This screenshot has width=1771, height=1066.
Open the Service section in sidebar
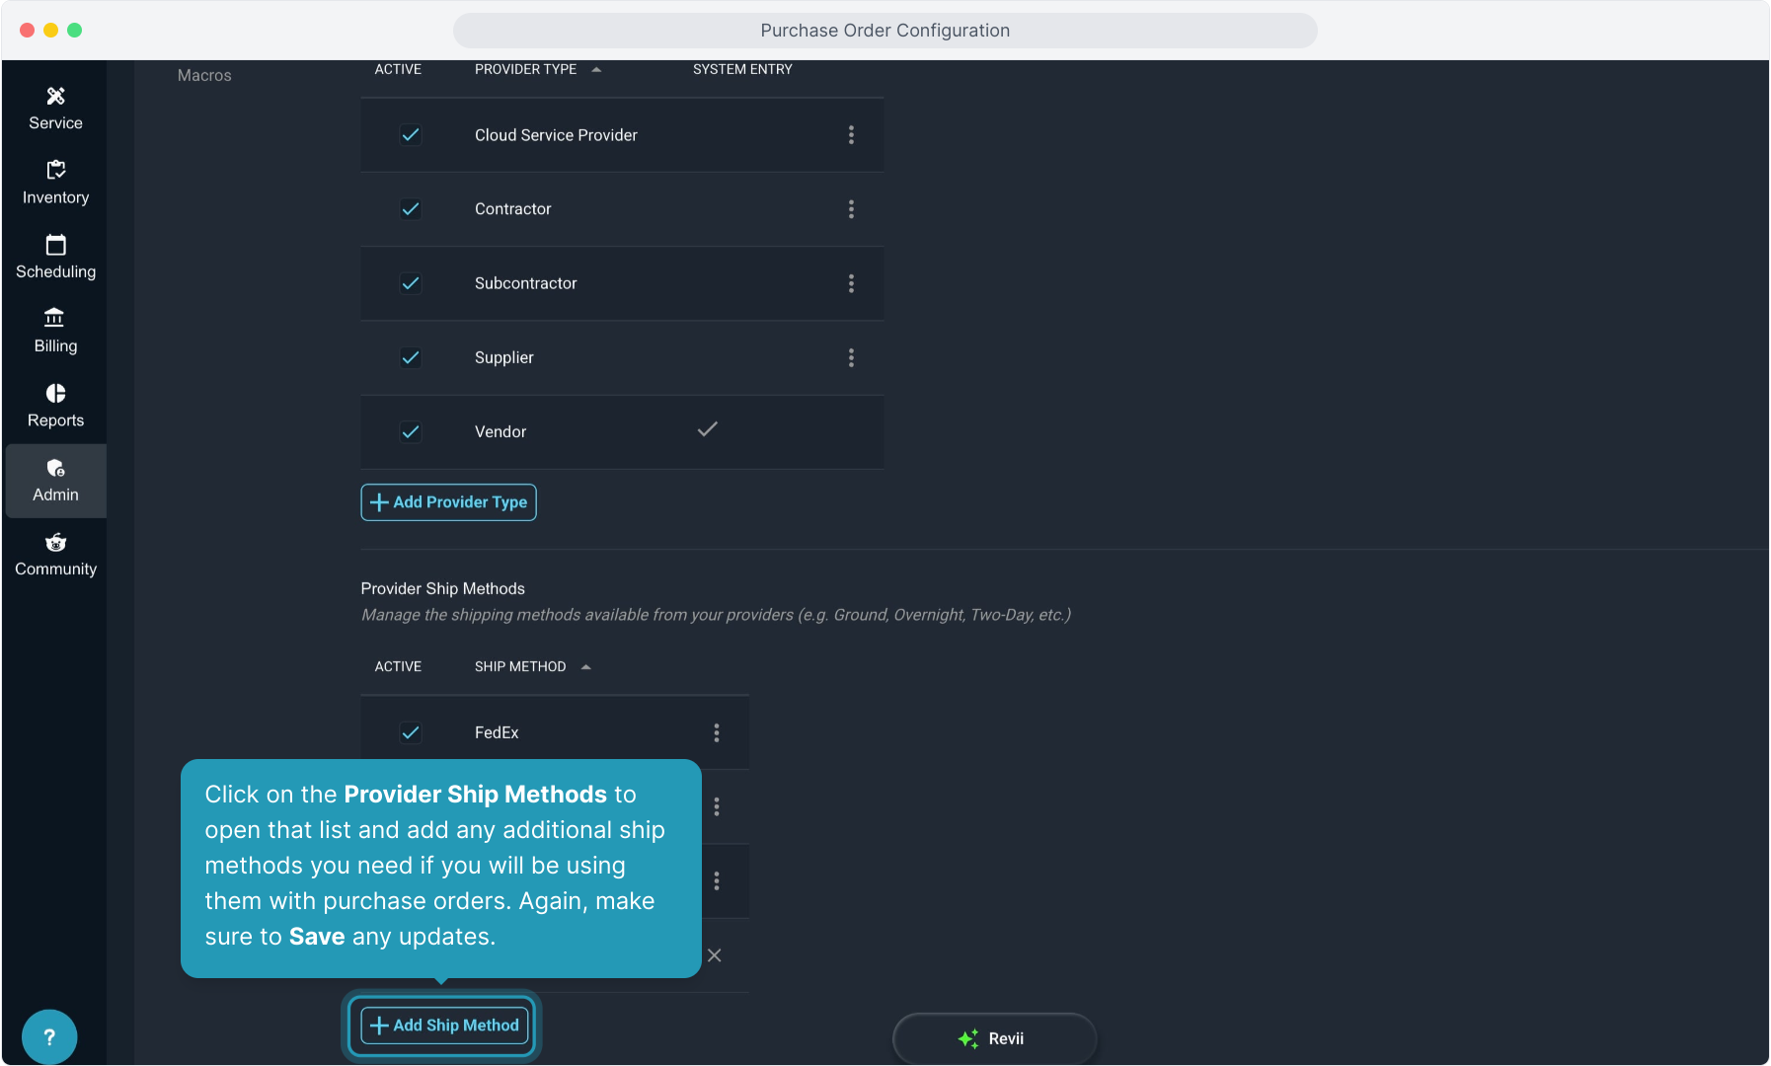click(x=55, y=109)
